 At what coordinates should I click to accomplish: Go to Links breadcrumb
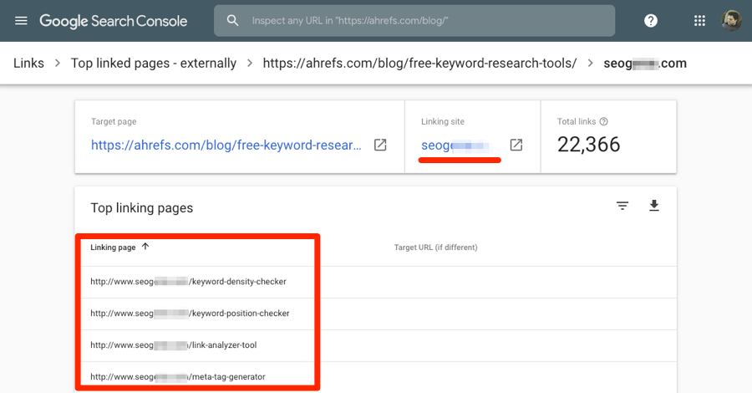(x=28, y=63)
